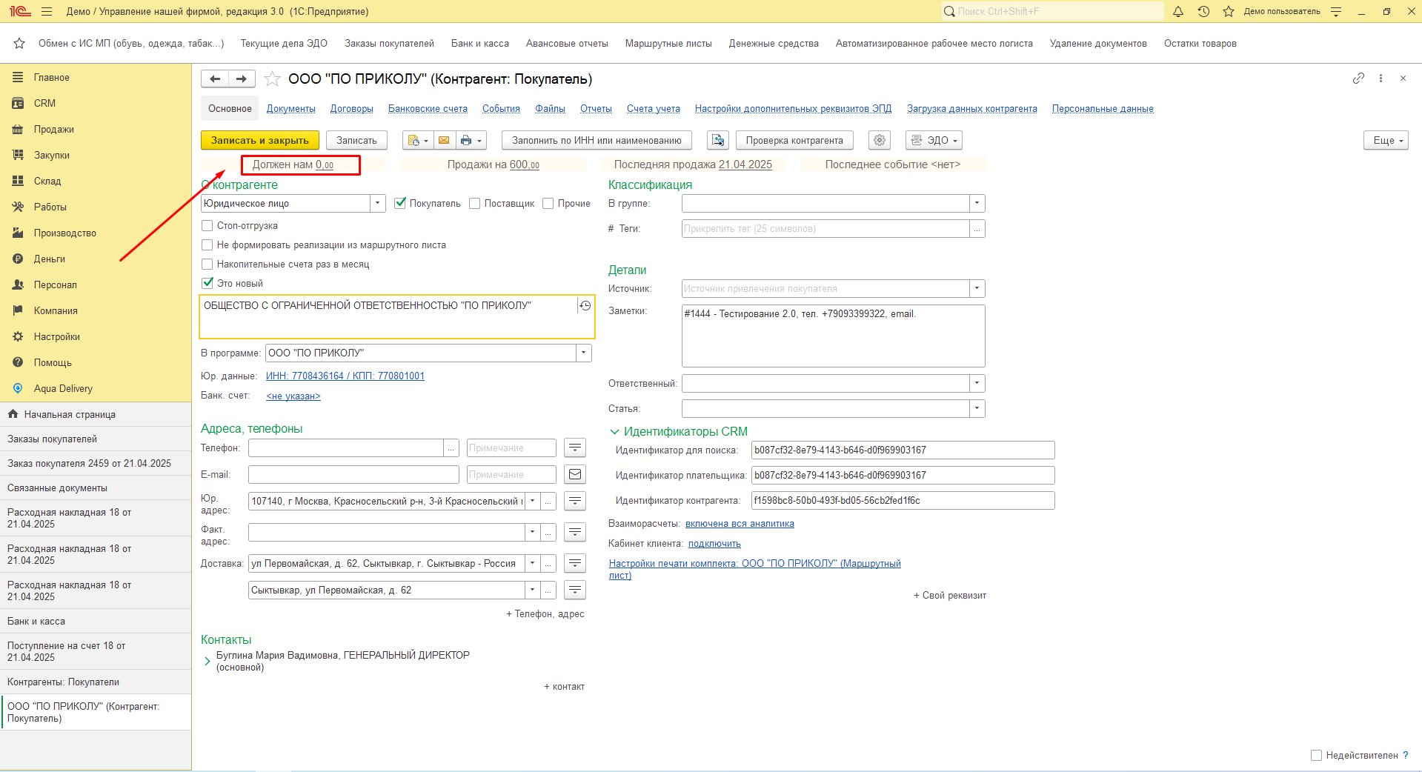The image size is (1422, 772).
Task: Open the Ответственный dropdown
Action: 977,383
